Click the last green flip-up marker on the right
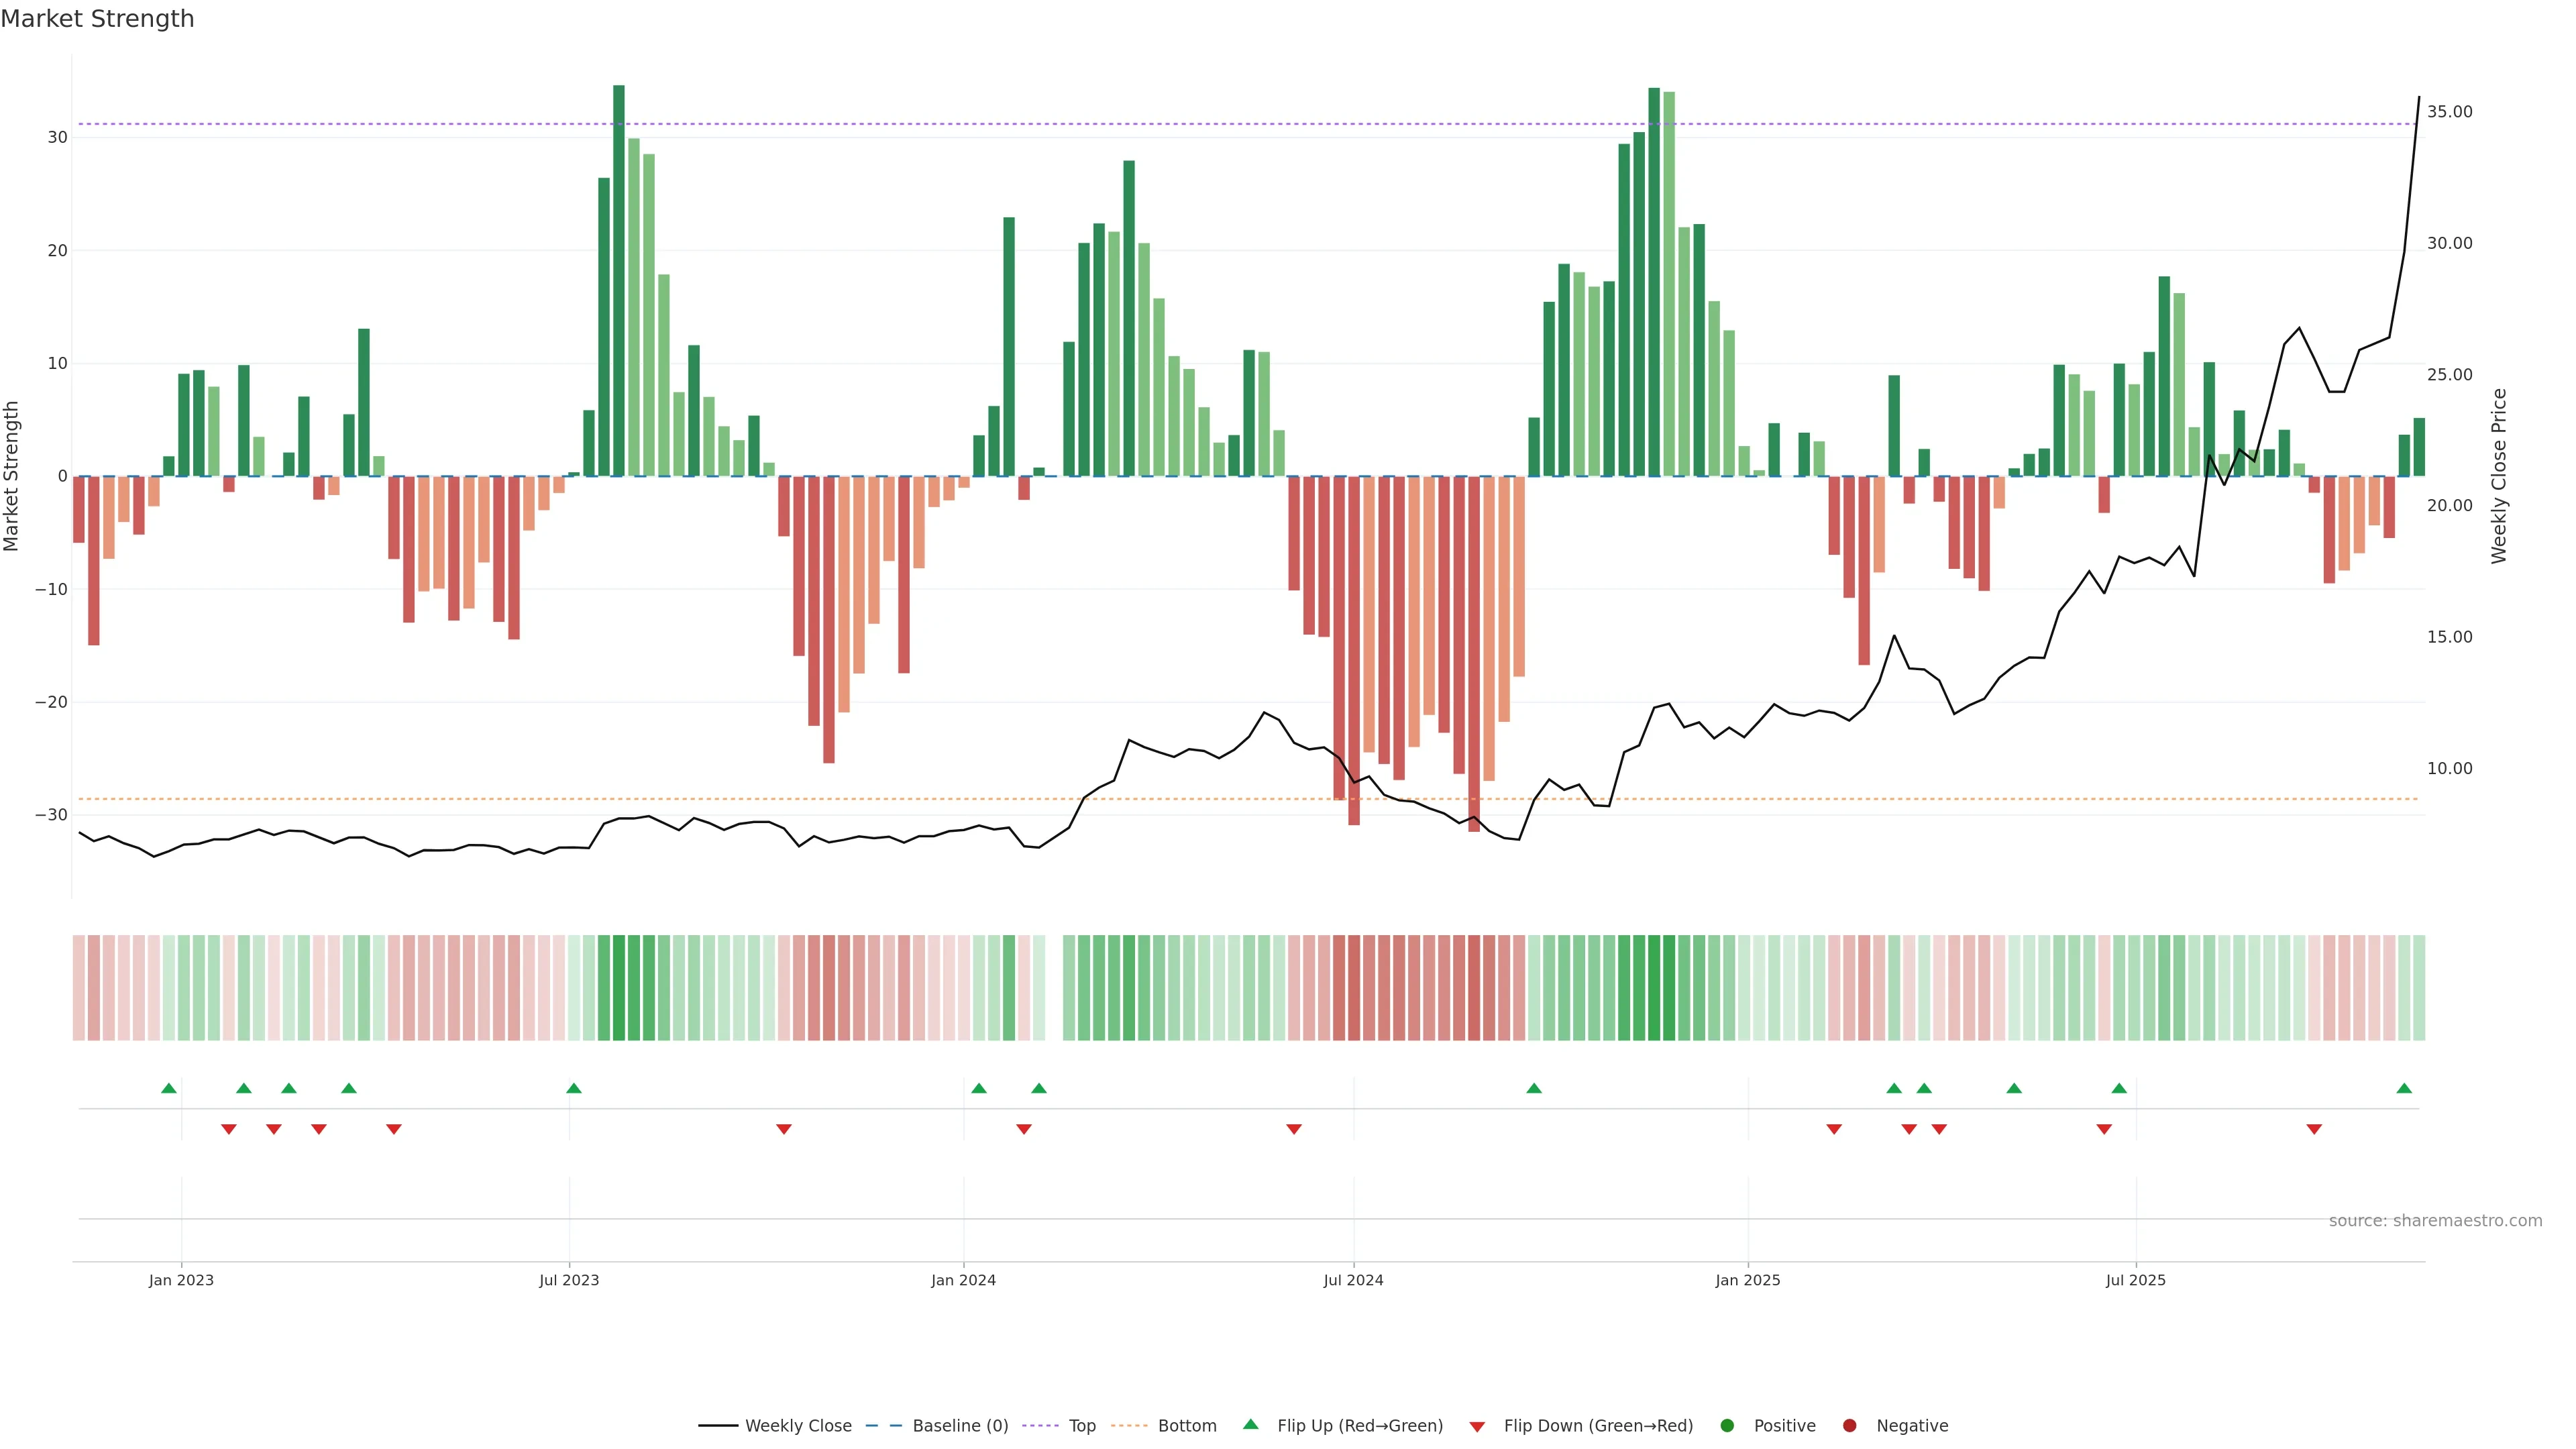The height and width of the screenshot is (1449, 2576). point(2404,1088)
